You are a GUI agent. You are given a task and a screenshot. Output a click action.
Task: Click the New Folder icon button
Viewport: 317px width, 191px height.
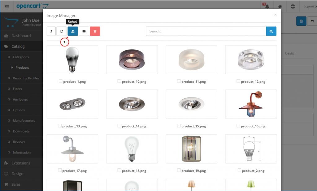(84, 31)
